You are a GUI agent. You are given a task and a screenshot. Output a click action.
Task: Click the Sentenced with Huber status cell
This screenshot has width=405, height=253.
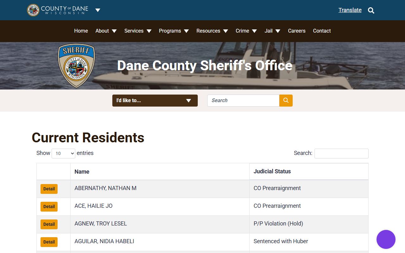(309, 242)
